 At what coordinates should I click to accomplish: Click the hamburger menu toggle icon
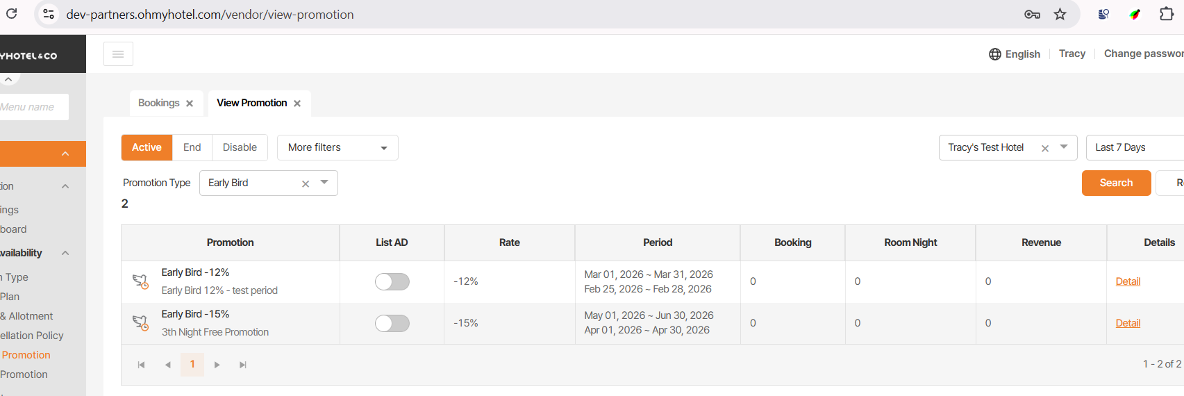(x=118, y=54)
